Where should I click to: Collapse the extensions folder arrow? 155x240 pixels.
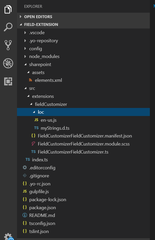pos(28,96)
